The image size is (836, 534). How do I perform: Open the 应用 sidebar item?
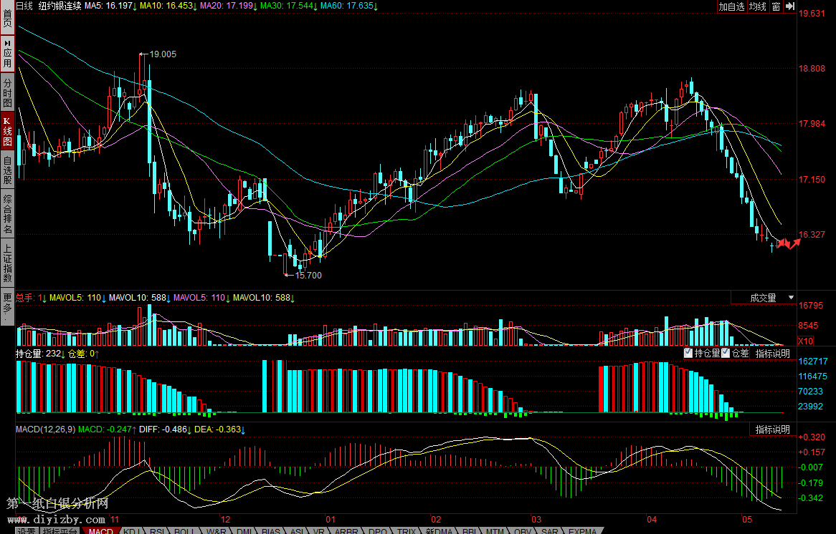pyautogui.click(x=7, y=54)
